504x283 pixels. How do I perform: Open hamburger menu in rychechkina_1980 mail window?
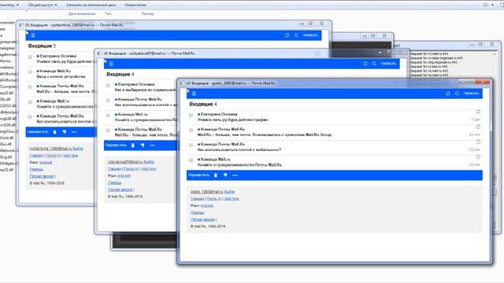(x=33, y=35)
